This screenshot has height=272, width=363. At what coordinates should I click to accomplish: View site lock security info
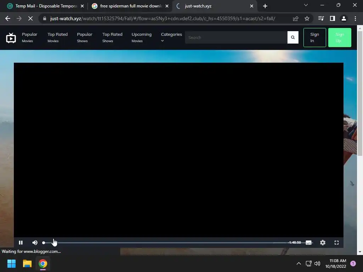(45, 18)
